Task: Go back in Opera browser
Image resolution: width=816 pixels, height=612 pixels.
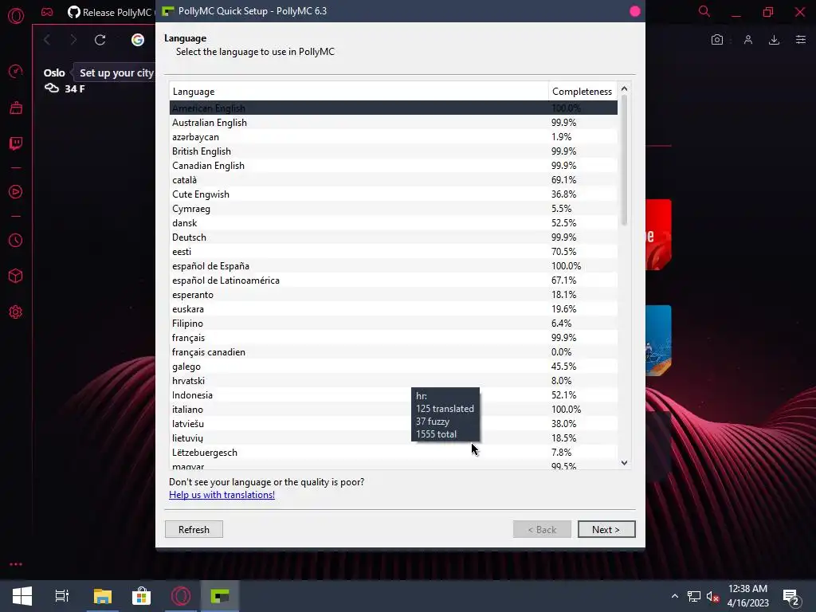Action: pos(47,40)
